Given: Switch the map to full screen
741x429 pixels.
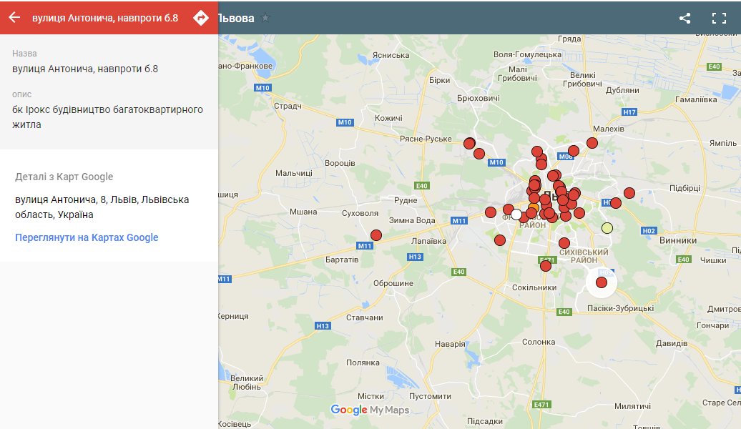Looking at the screenshot, I should 719,18.
